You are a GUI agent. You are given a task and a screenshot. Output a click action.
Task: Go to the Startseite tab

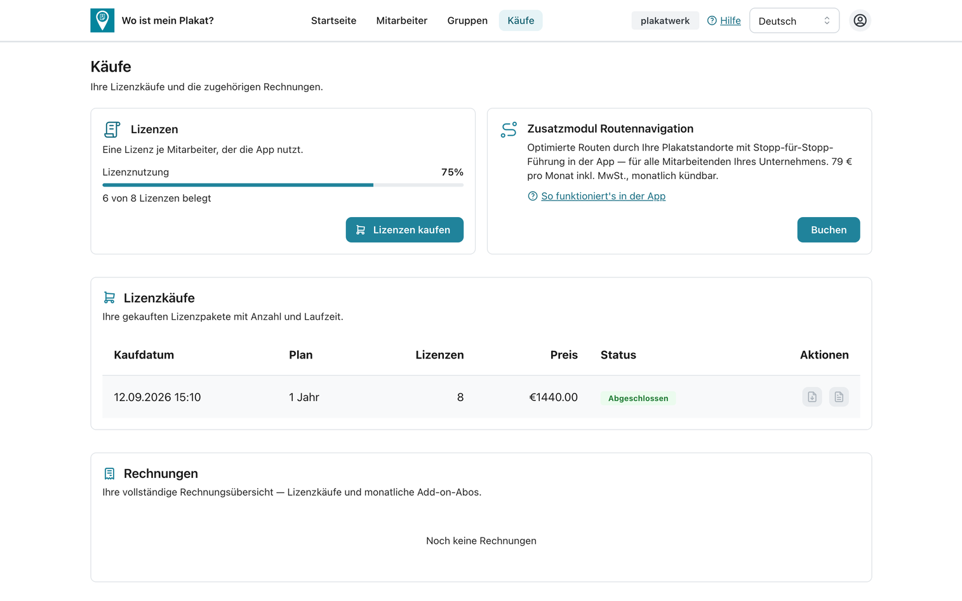pos(333,20)
